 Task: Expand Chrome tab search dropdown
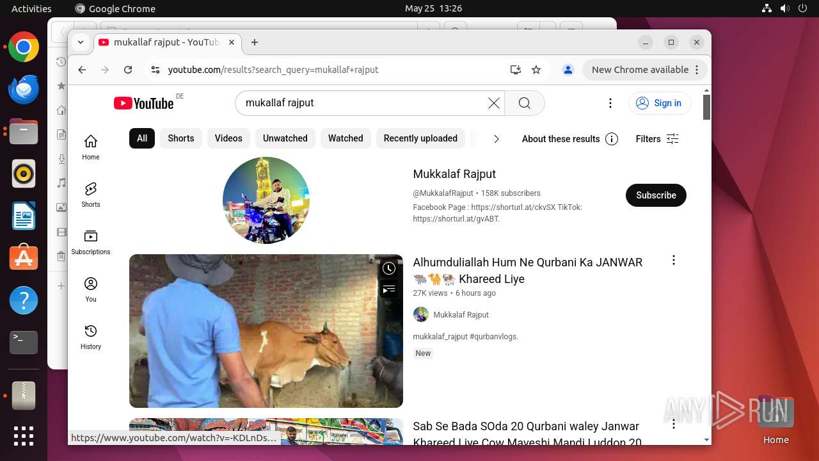coord(81,42)
